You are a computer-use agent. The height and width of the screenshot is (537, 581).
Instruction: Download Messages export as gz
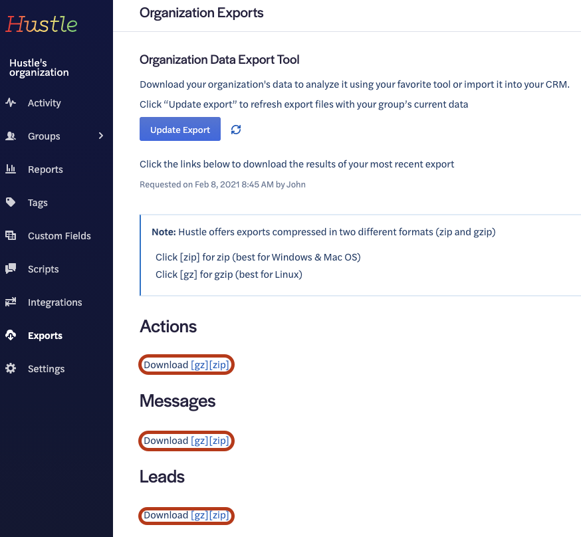point(199,441)
